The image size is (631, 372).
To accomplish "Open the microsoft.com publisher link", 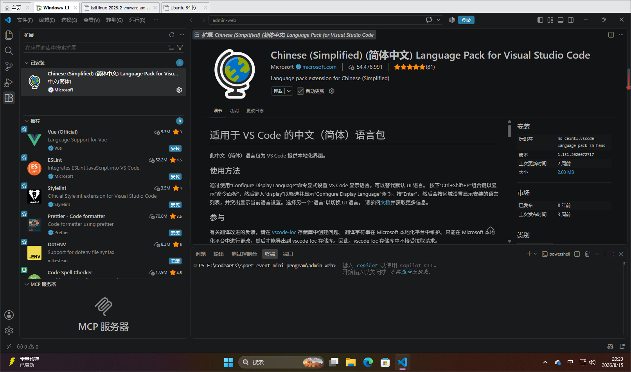I will 319,67.
